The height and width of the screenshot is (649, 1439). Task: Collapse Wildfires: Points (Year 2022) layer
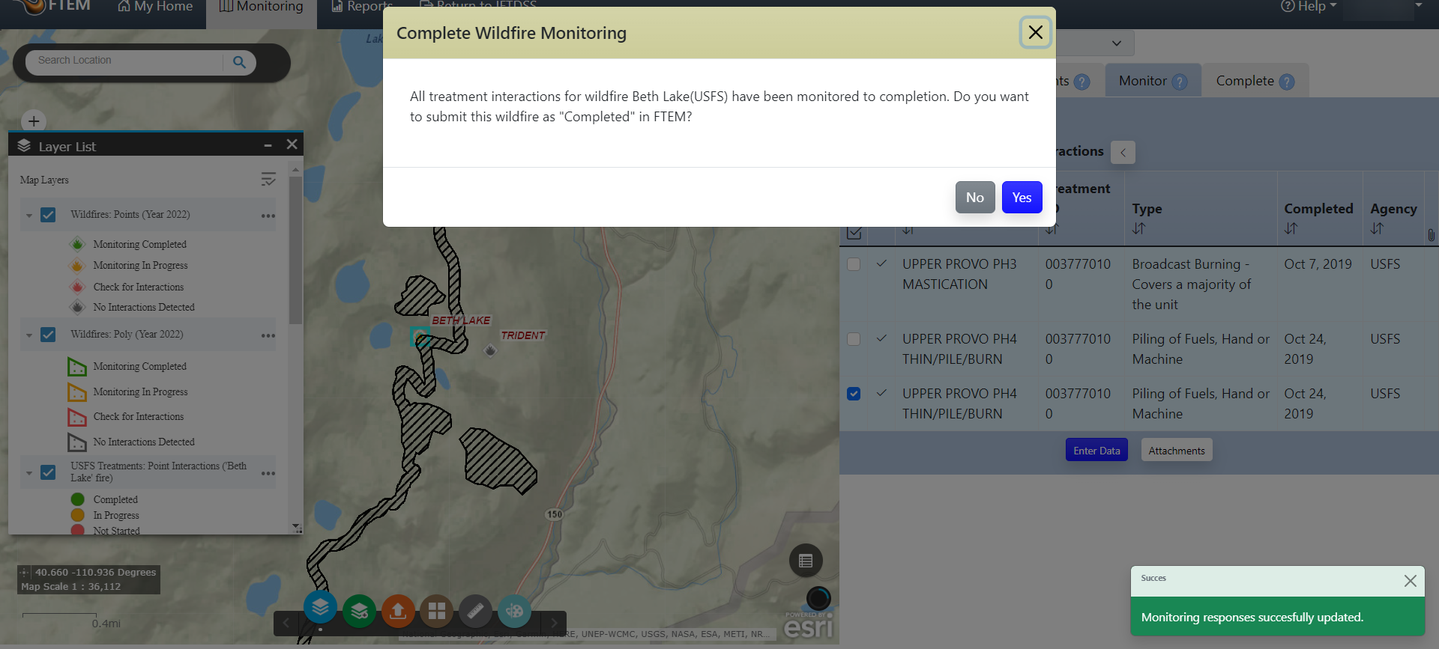pyautogui.click(x=29, y=216)
